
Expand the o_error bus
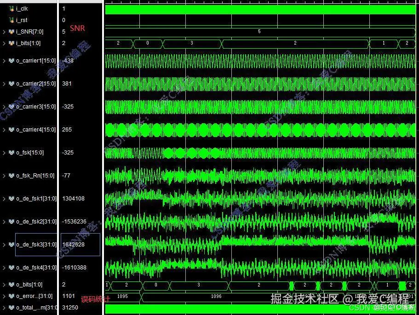(x=4, y=296)
